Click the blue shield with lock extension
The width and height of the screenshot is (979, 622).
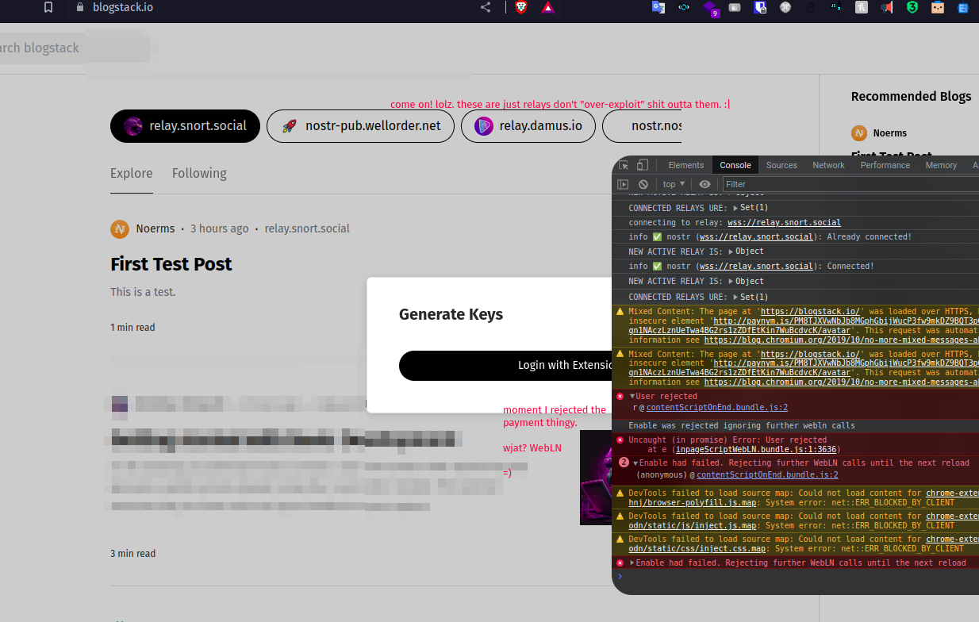[x=760, y=7]
